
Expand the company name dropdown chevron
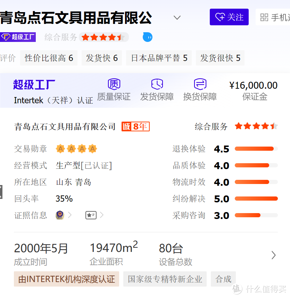click(x=177, y=18)
